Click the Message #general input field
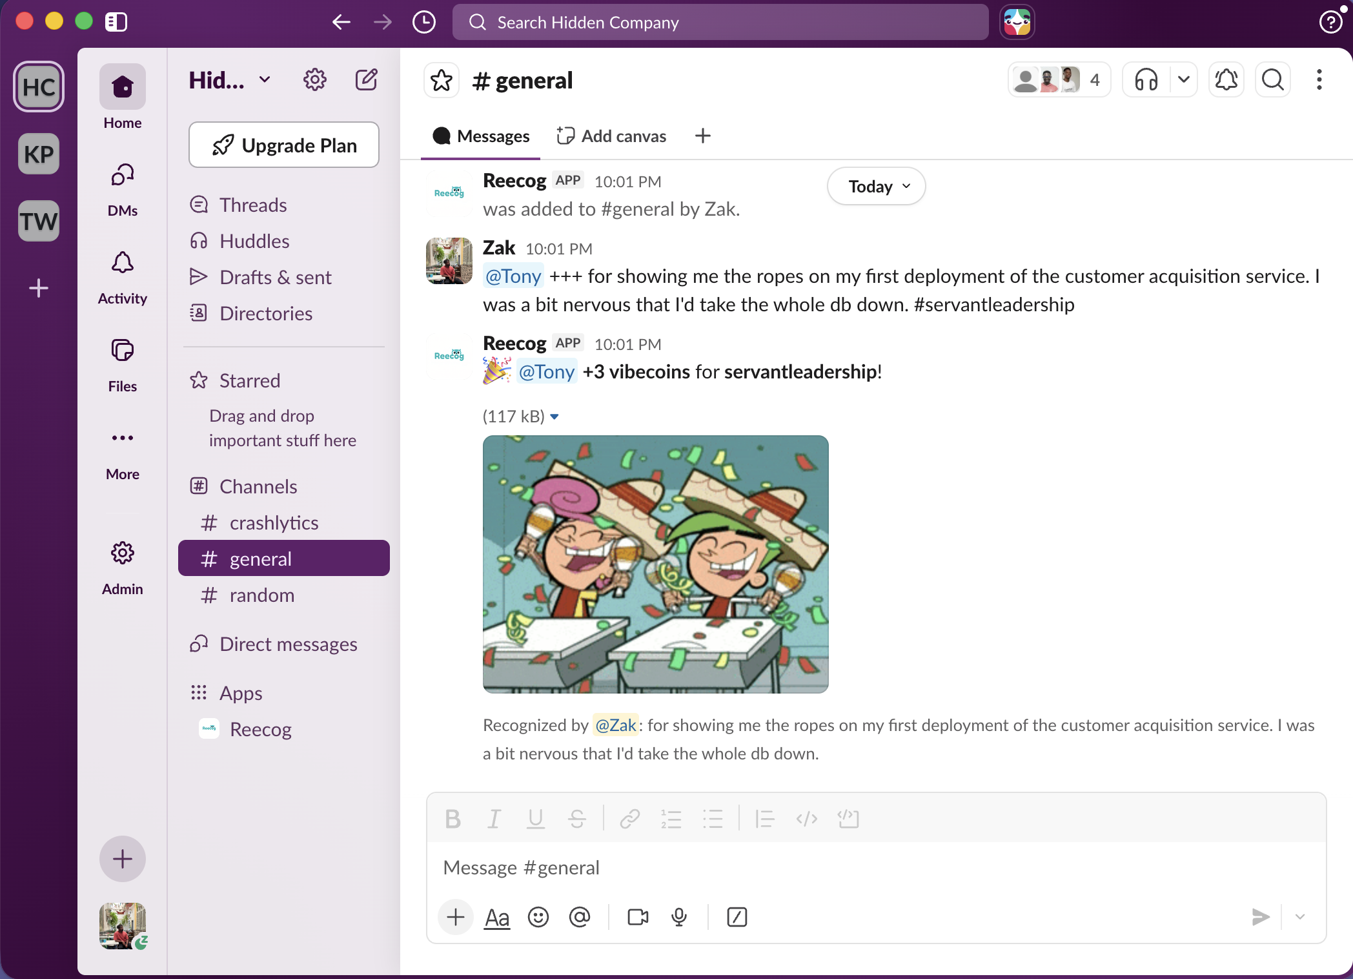1353x979 pixels. (877, 868)
